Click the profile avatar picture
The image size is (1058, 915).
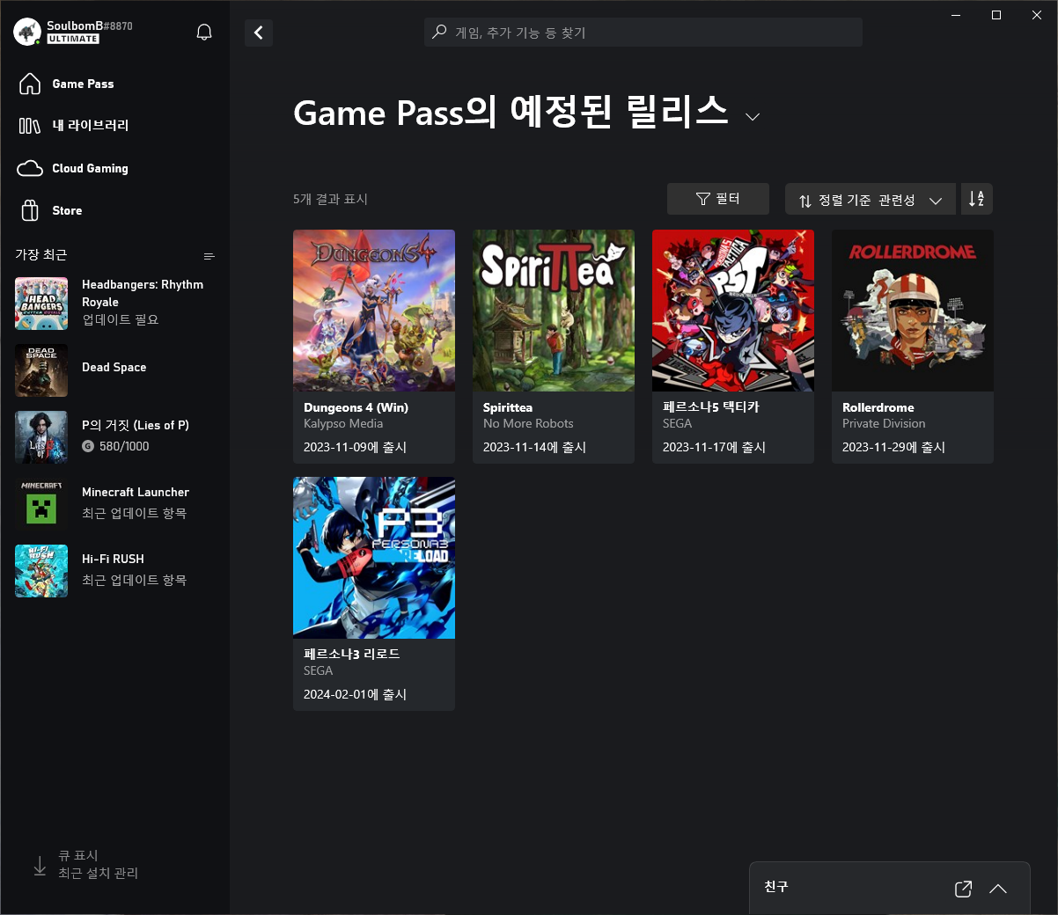point(27,32)
